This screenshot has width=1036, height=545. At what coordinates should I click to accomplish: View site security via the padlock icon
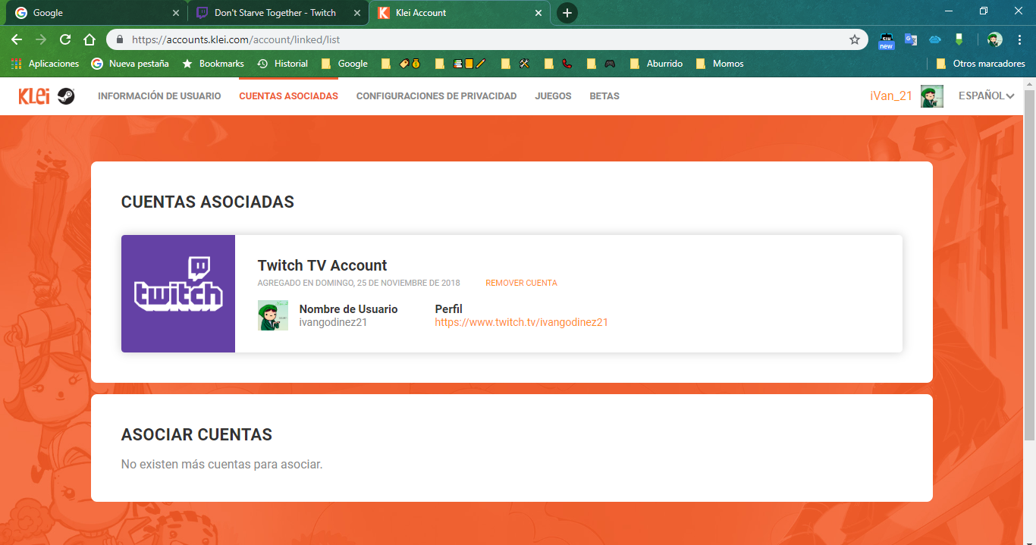pyautogui.click(x=120, y=39)
